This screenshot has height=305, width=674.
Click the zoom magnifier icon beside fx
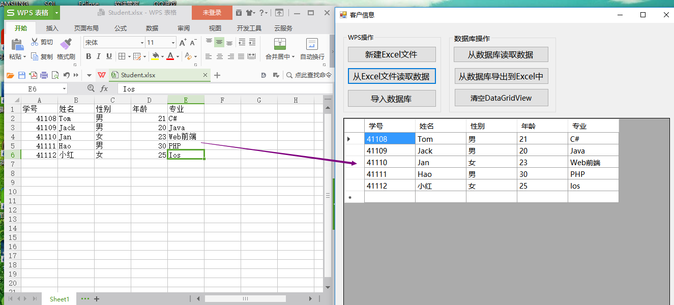pos(91,88)
